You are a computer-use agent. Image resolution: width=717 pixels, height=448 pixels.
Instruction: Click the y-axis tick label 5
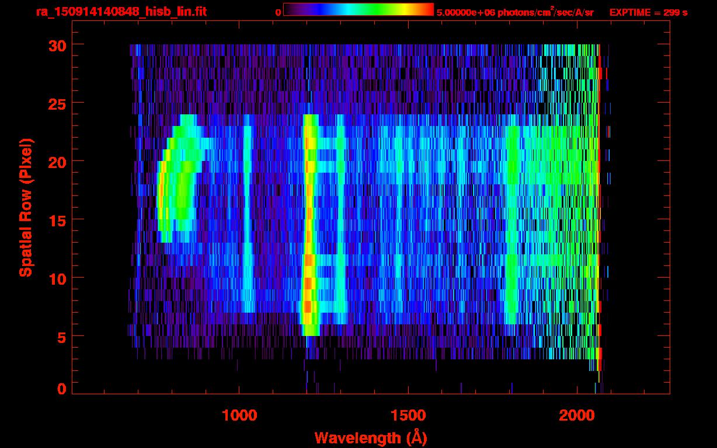[61, 337]
